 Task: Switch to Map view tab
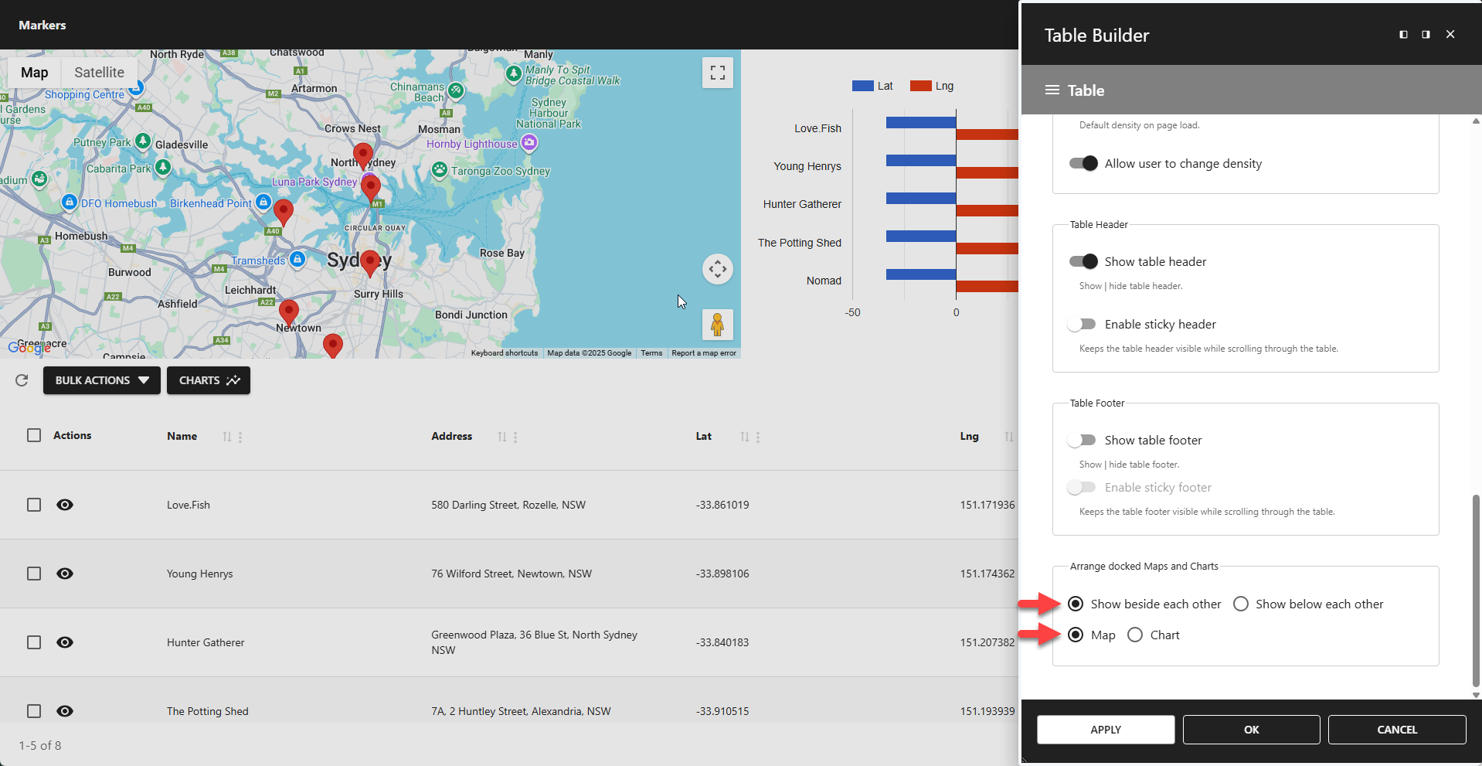34,72
